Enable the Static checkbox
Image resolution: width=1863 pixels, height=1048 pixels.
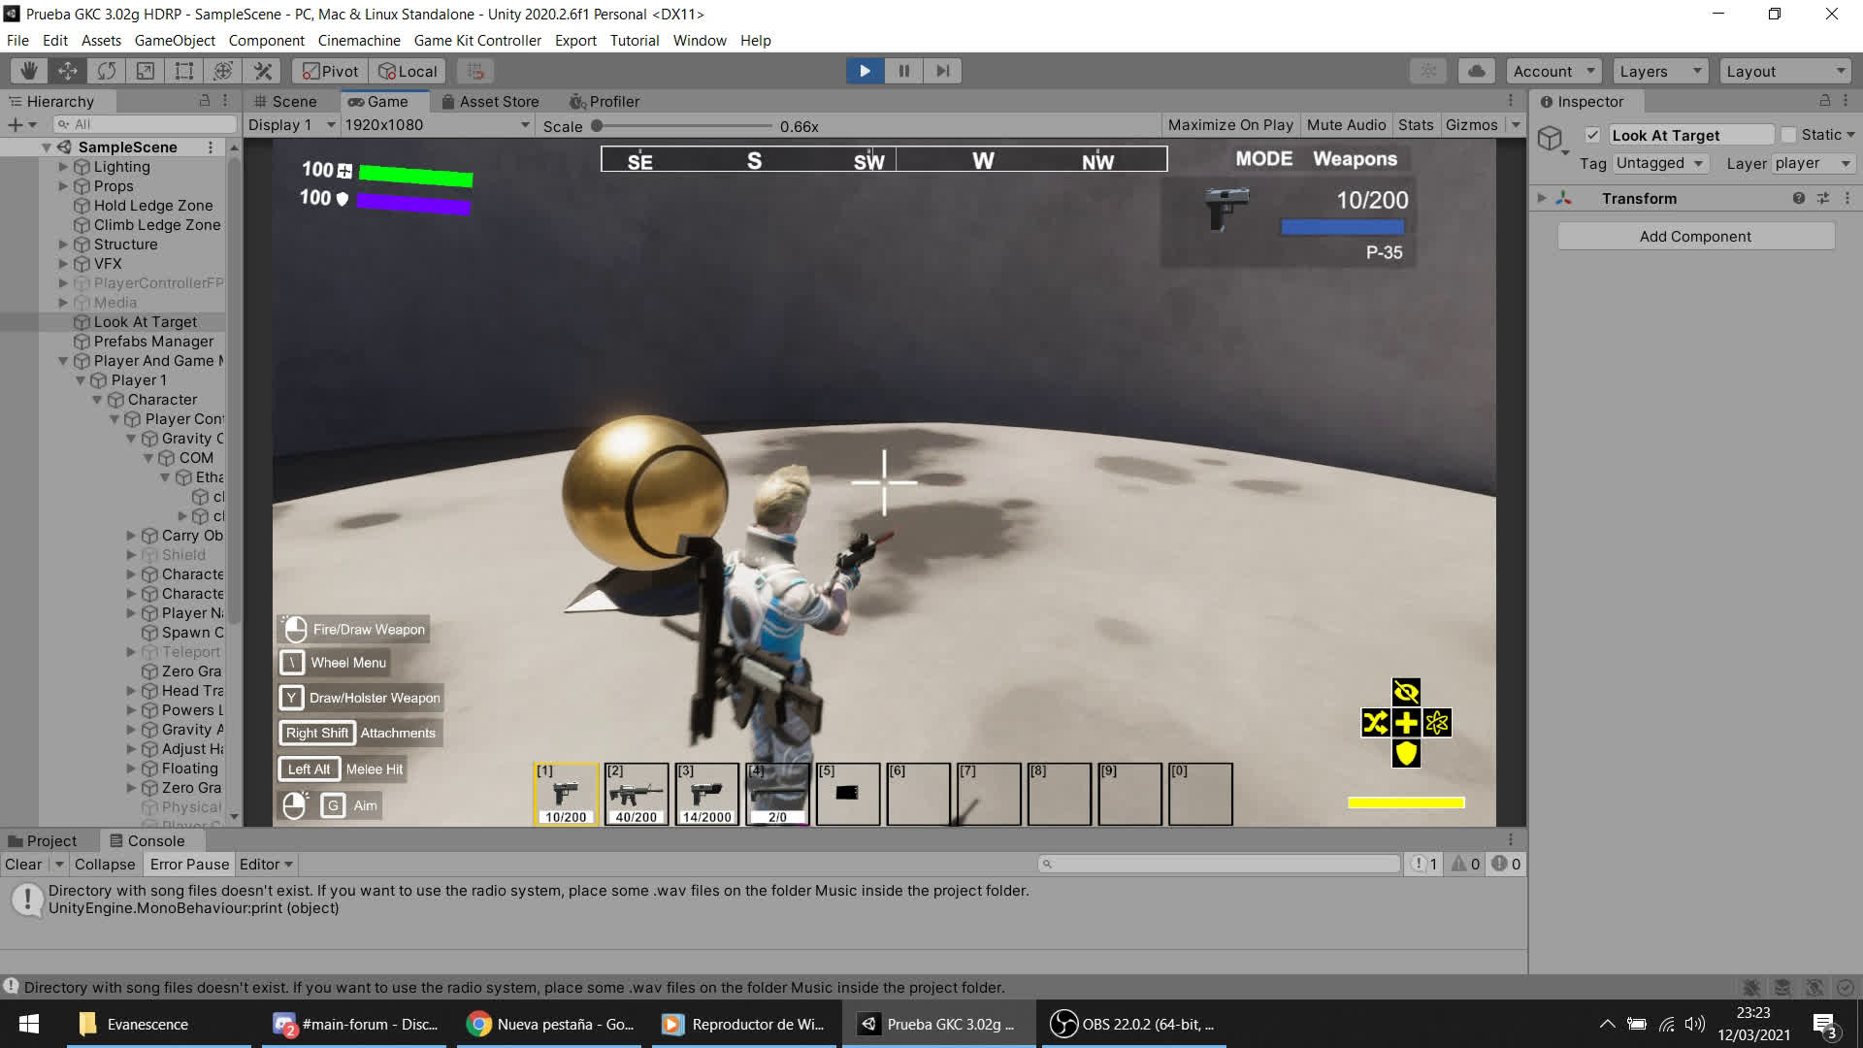click(x=1788, y=135)
